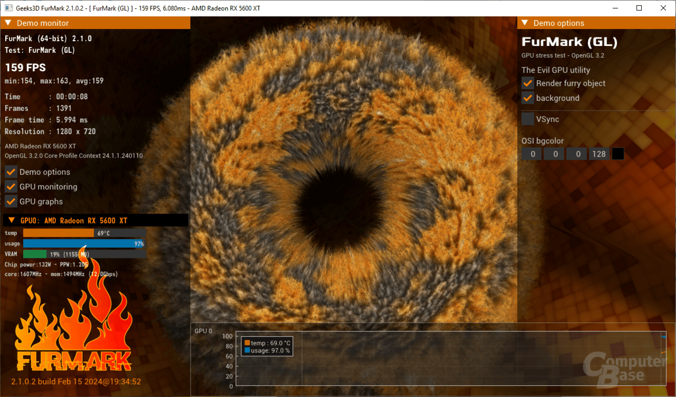Disable GPU monitoring
This screenshot has width=676, height=397.
(x=11, y=186)
